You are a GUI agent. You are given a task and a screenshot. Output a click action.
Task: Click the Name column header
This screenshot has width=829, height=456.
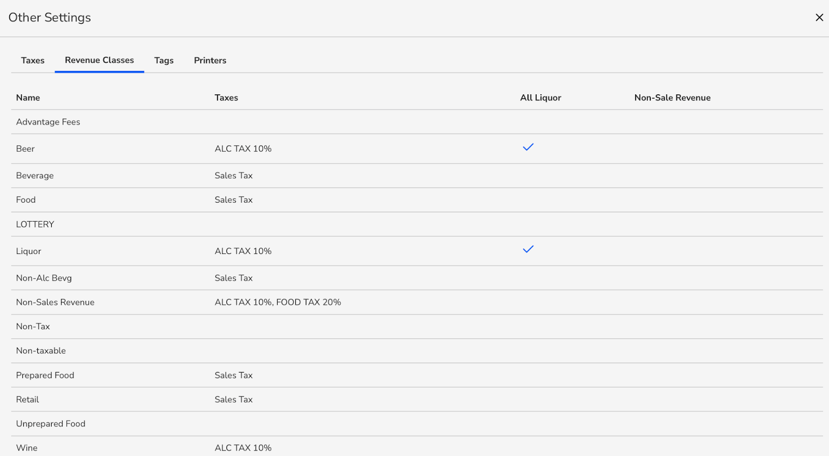28,98
